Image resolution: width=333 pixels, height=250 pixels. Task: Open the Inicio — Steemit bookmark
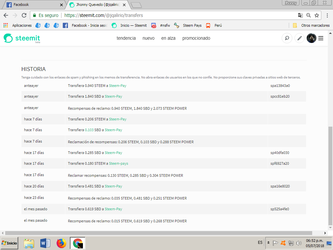[x=129, y=25]
